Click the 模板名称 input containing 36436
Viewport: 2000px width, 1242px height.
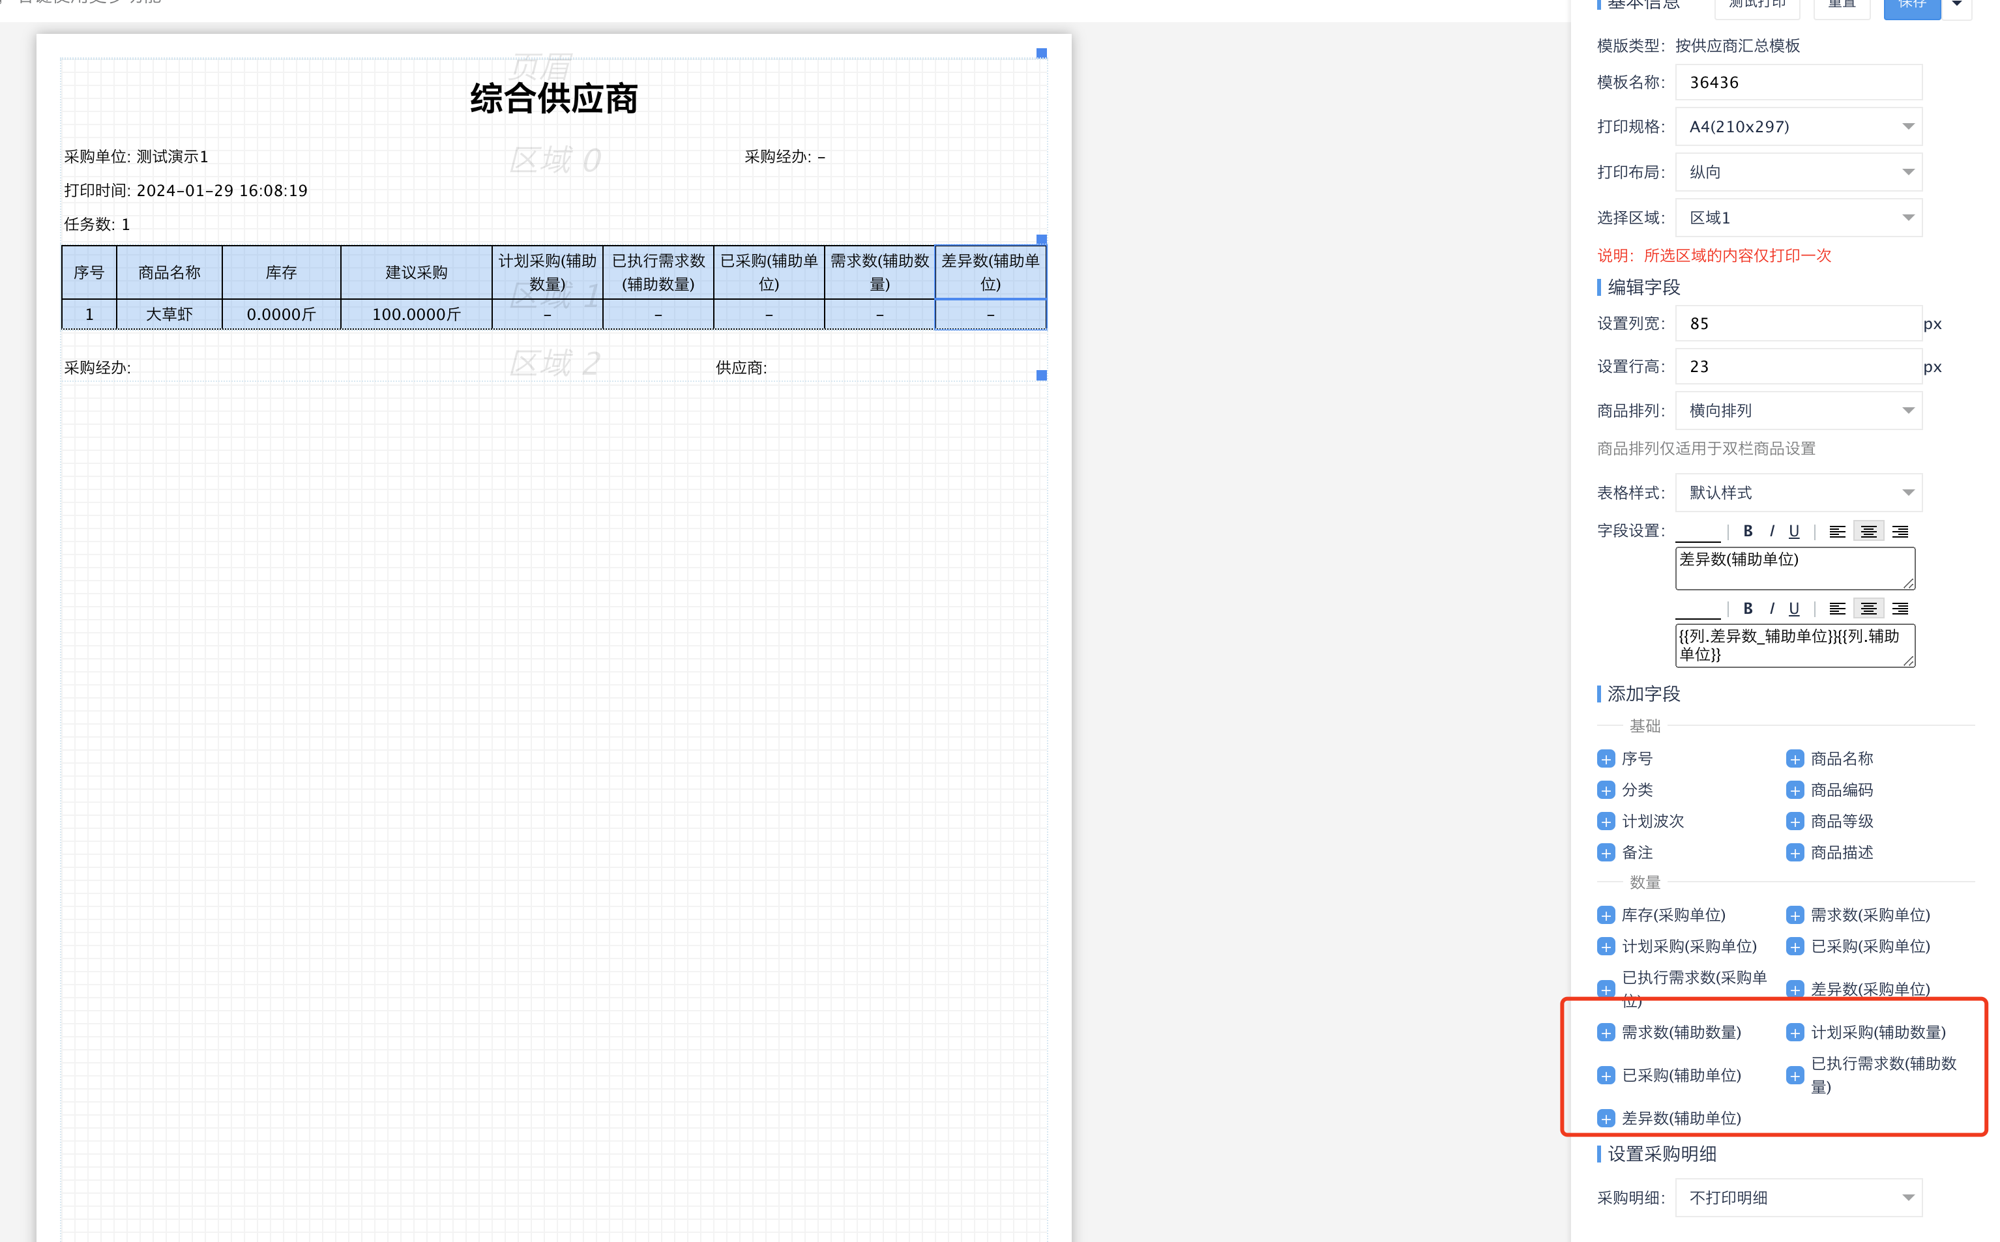pos(1798,82)
